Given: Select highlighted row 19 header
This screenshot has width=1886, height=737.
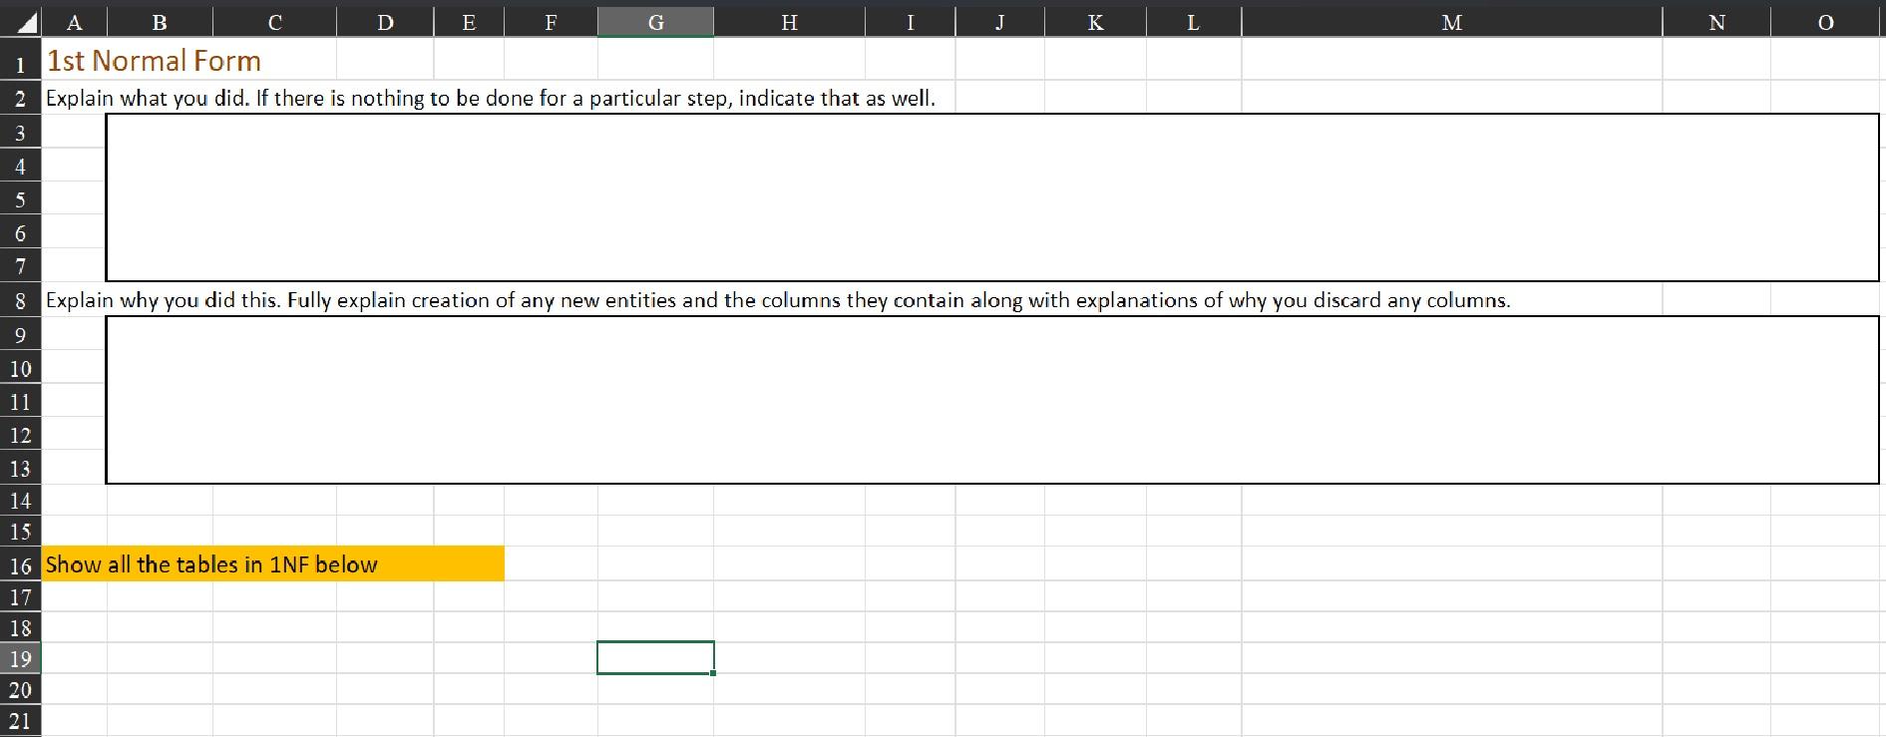Looking at the screenshot, I should point(20,658).
